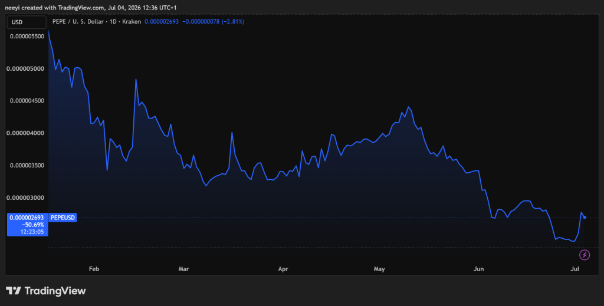Open the USD currency selector
Image resolution: width=604 pixels, height=306 pixels.
click(x=27, y=22)
